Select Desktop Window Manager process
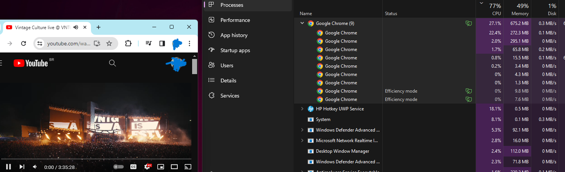The height and width of the screenshot is (172, 565). click(x=429, y=151)
